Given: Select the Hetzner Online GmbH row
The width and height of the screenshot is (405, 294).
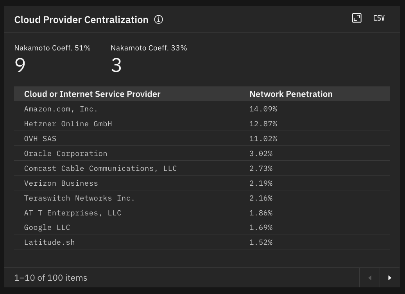Looking at the screenshot, I should click(x=68, y=124).
